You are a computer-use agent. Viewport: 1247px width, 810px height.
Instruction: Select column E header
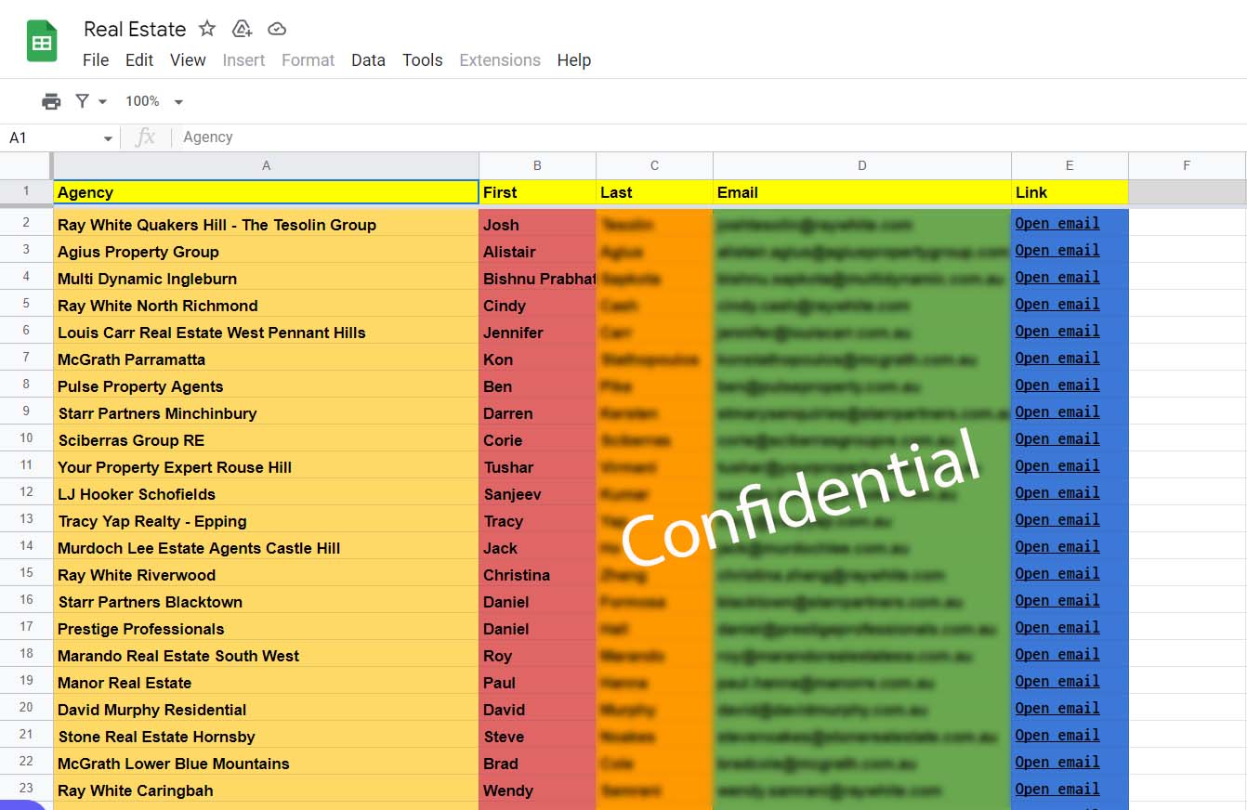(1070, 165)
